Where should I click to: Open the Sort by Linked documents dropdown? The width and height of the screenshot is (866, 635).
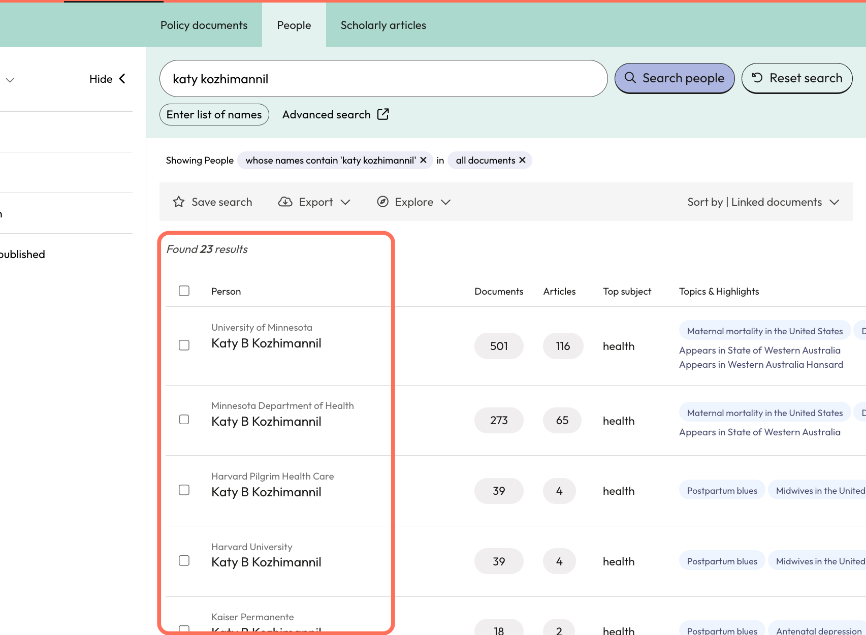point(763,202)
